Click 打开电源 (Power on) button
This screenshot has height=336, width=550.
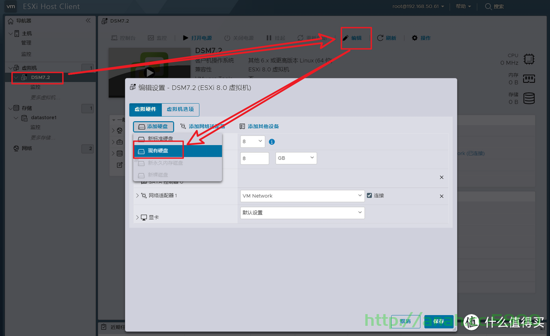[197, 38]
